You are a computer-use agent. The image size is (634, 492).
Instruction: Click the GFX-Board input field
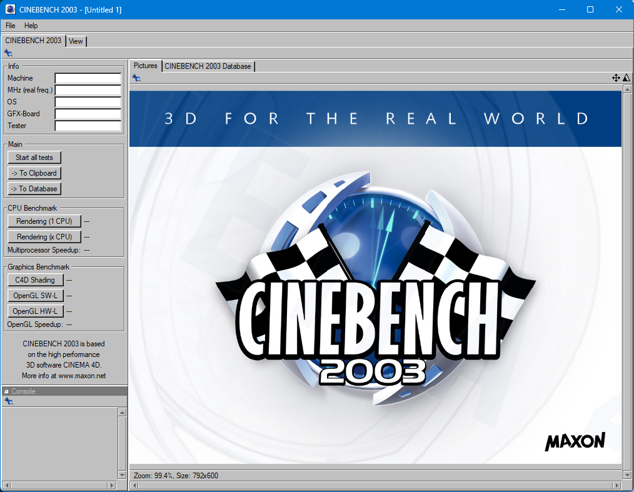(88, 114)
